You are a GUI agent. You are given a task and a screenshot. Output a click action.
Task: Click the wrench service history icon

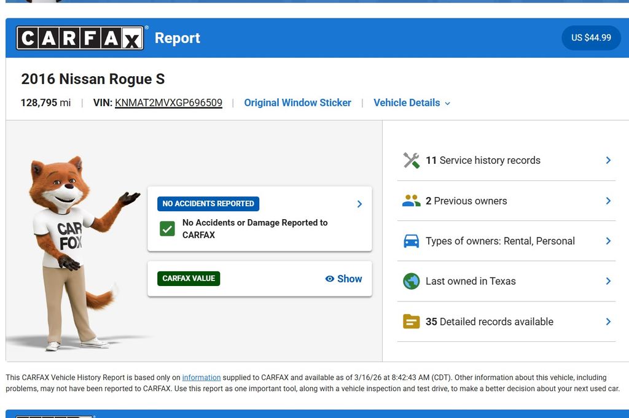(411, 160)
